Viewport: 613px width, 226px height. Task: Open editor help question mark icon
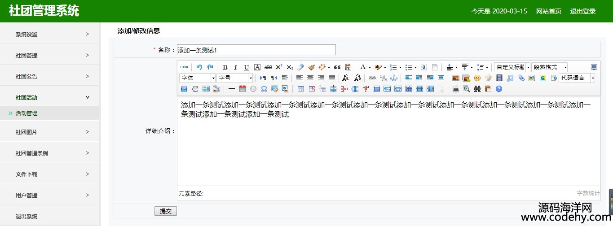tap(498, 89)
